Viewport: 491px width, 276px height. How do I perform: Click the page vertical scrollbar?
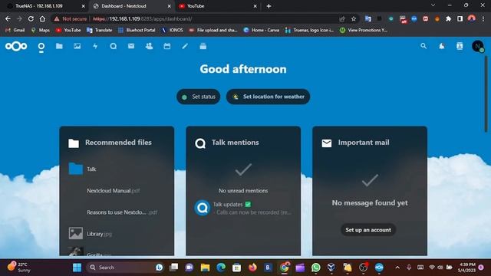[x=486, y=94]
